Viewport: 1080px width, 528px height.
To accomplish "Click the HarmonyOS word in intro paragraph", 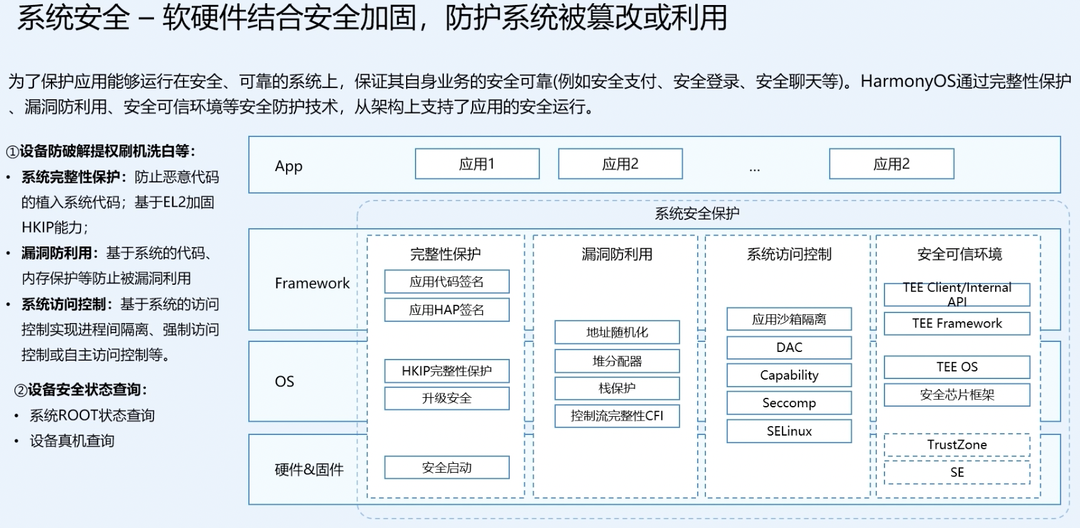I will click(908, 82).
